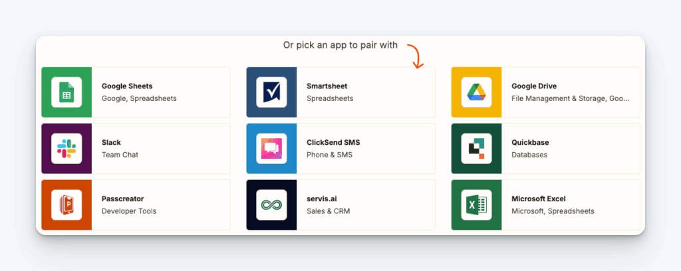
Task: Click 'Or pick an app to pair with' heading
Action: pos(340,45)
